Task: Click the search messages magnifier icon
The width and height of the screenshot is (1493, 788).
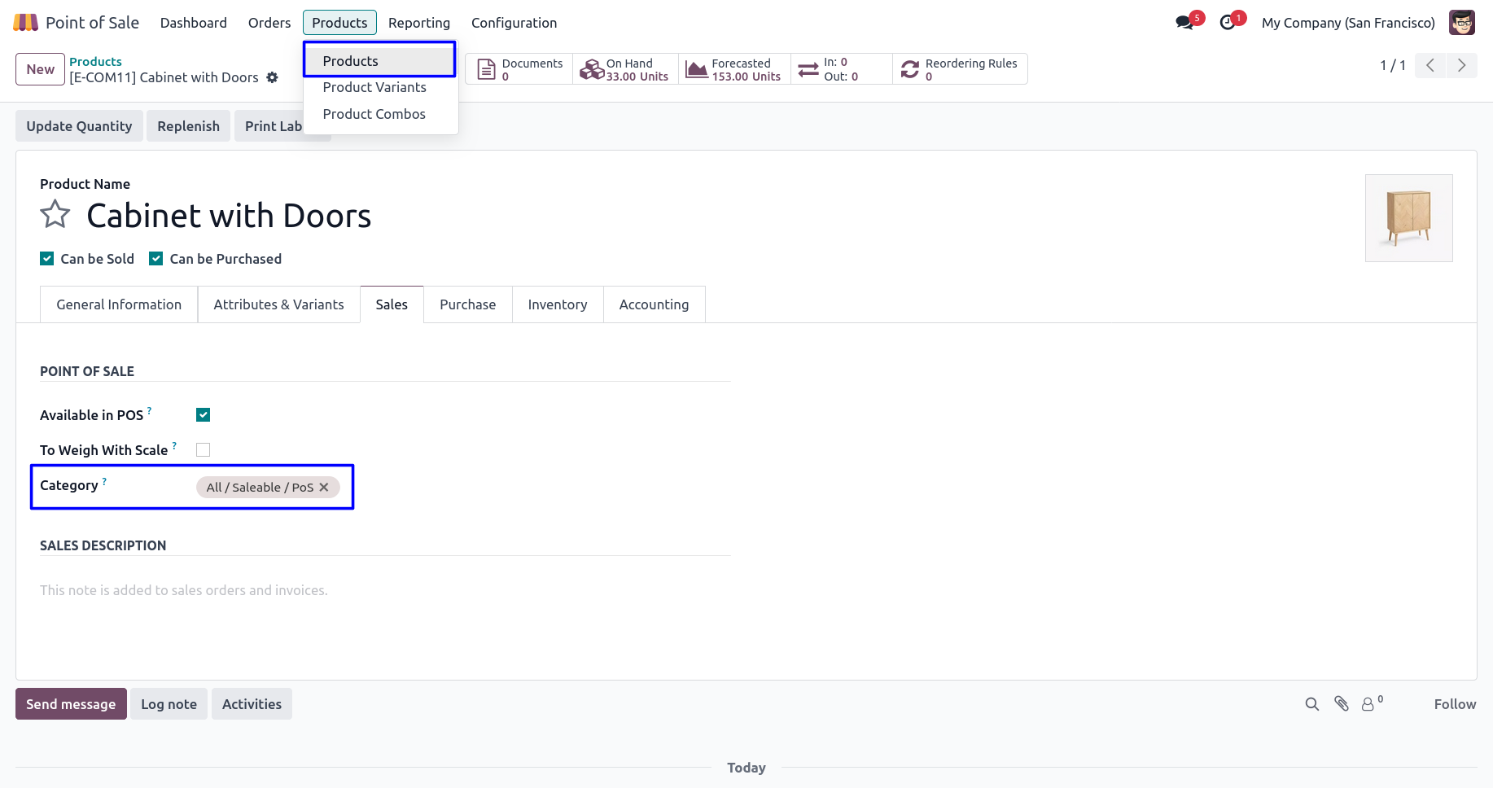Action: pos(1311,704)
